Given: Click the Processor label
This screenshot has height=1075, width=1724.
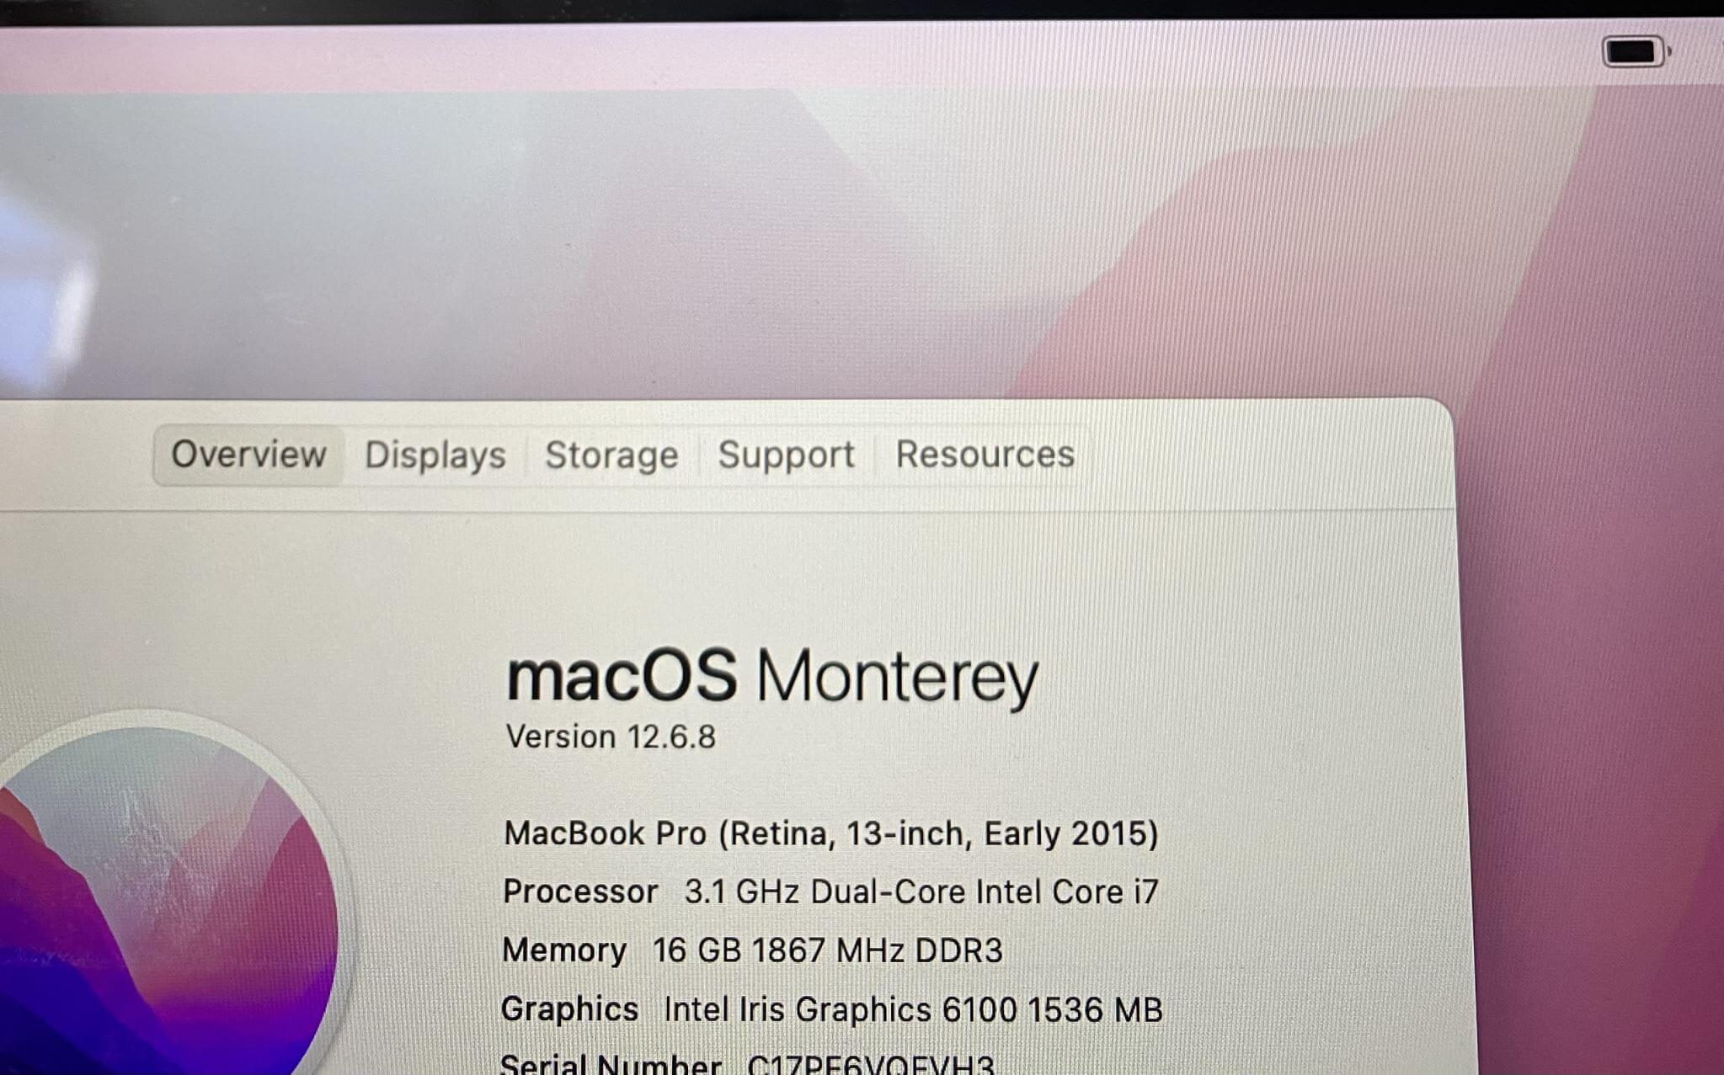Looking at the screenshot, I should click(580, 891).
